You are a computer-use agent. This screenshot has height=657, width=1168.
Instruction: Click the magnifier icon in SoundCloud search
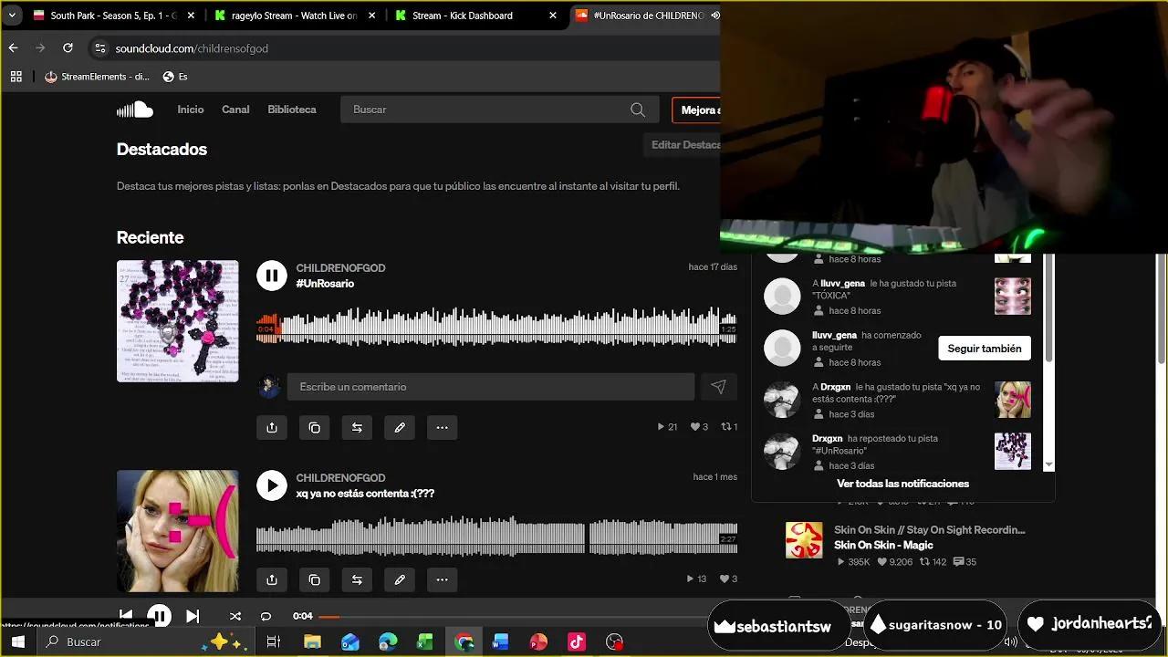638,109
